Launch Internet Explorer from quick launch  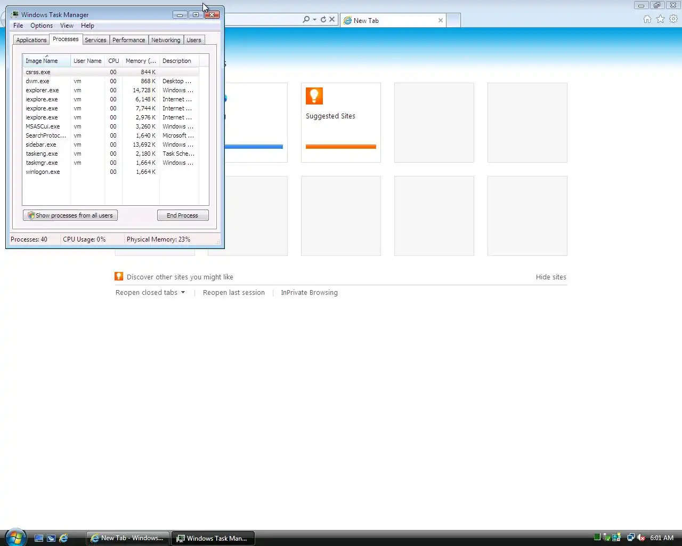(63, 538)
